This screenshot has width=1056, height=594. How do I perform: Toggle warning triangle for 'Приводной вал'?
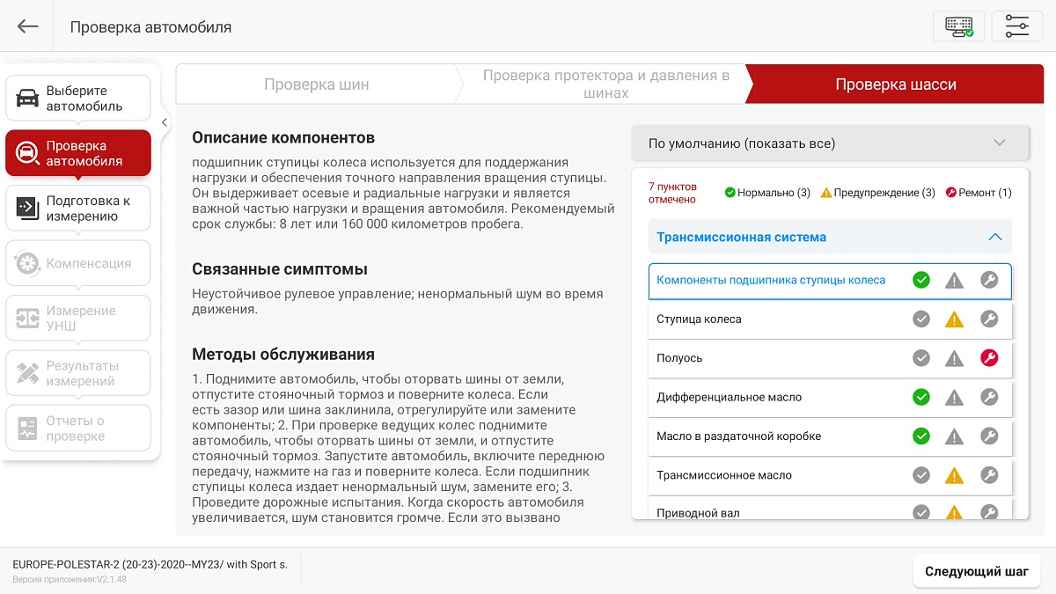click(955, 511)
